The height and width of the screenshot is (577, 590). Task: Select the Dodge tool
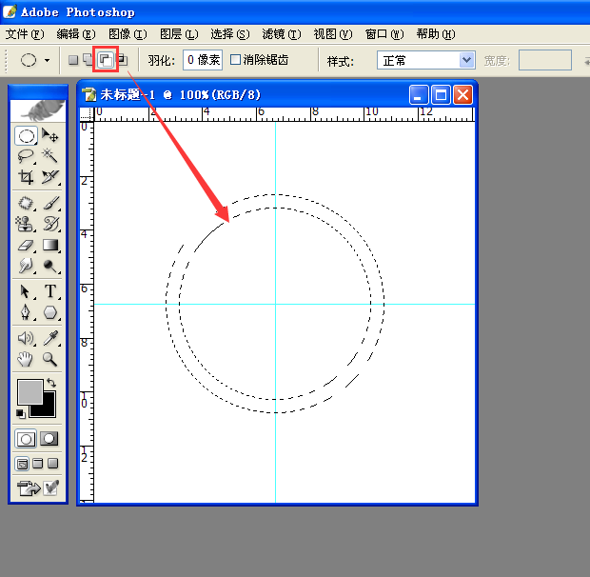pyautogui.click(x=50, y=266)
